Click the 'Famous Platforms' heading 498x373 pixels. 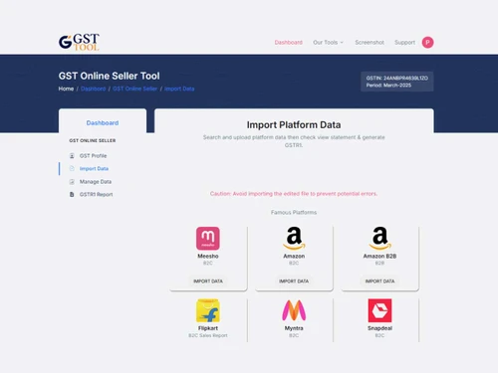294,212
